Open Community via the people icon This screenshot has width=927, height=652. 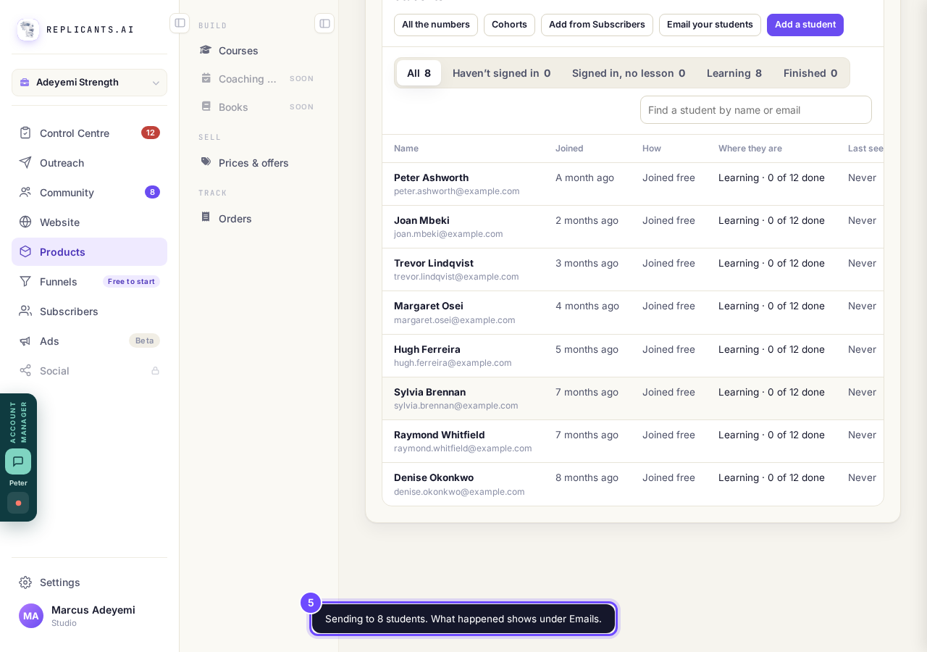click(x=25, y=192)
